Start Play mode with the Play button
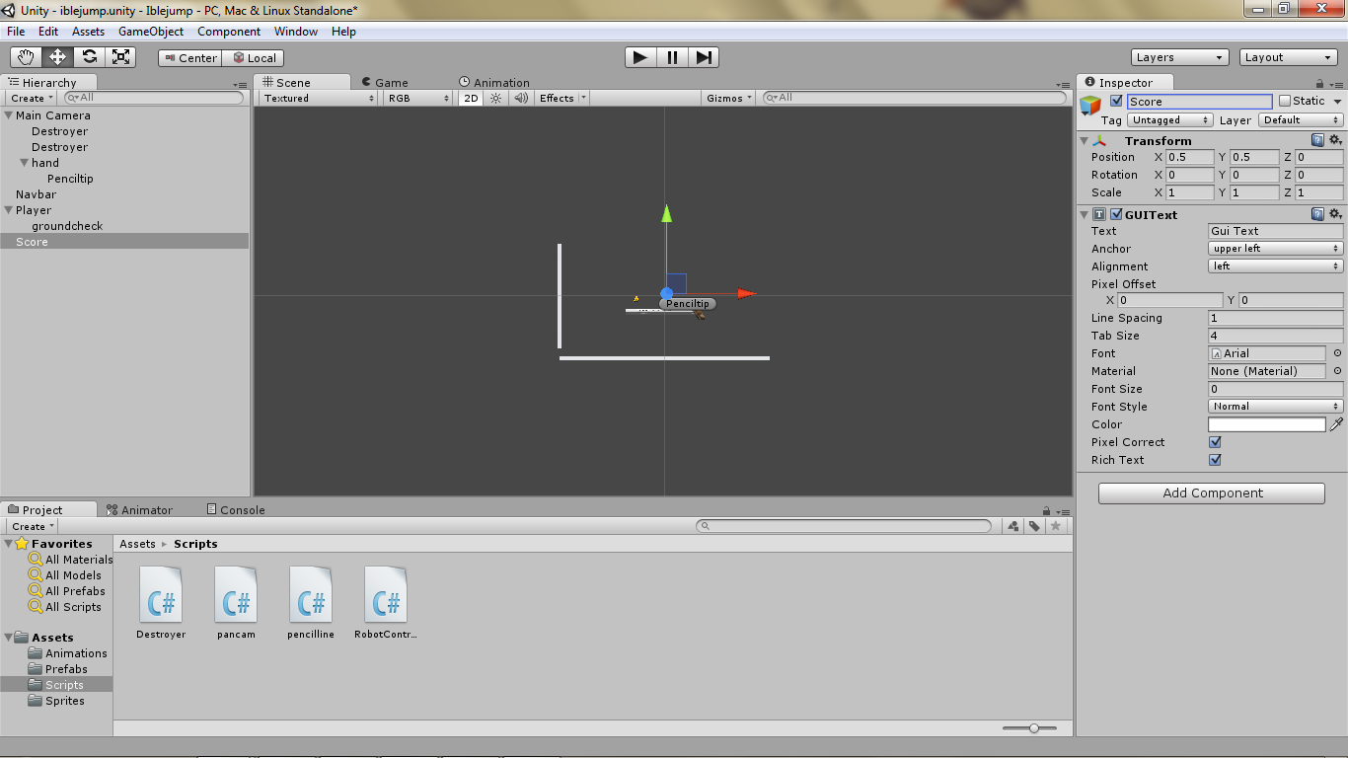This screenshot has height=758, width=1348. (640, 57)
